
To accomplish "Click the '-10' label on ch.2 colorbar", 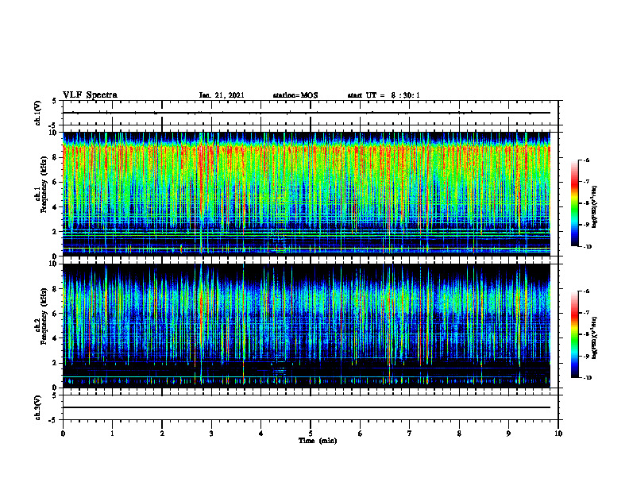I will [x=587, y=378].
